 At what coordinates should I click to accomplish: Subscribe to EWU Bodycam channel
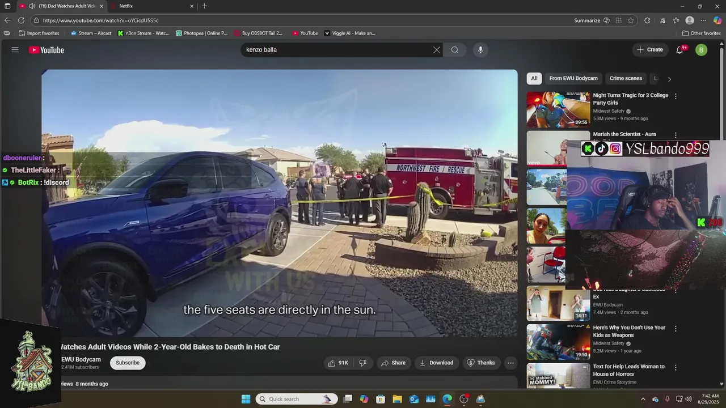click(128, 363)
